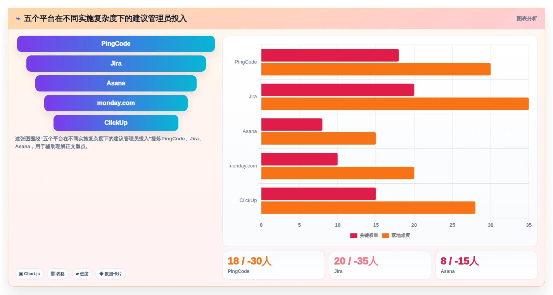Open the PingCode 18 / -30人 data card

click(x=273, y=265)
